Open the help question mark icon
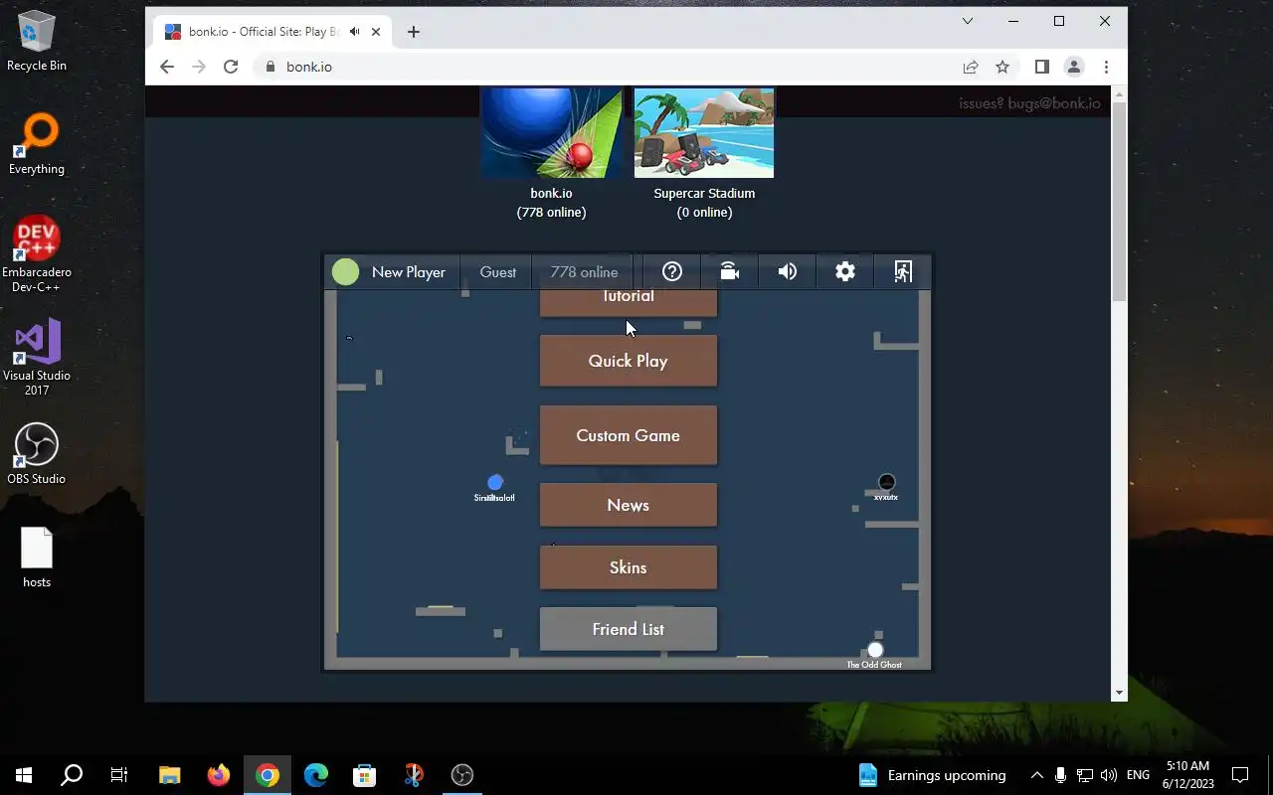Image resolution: width=1273 pixels, height=795 pixels. pos(672,271)
